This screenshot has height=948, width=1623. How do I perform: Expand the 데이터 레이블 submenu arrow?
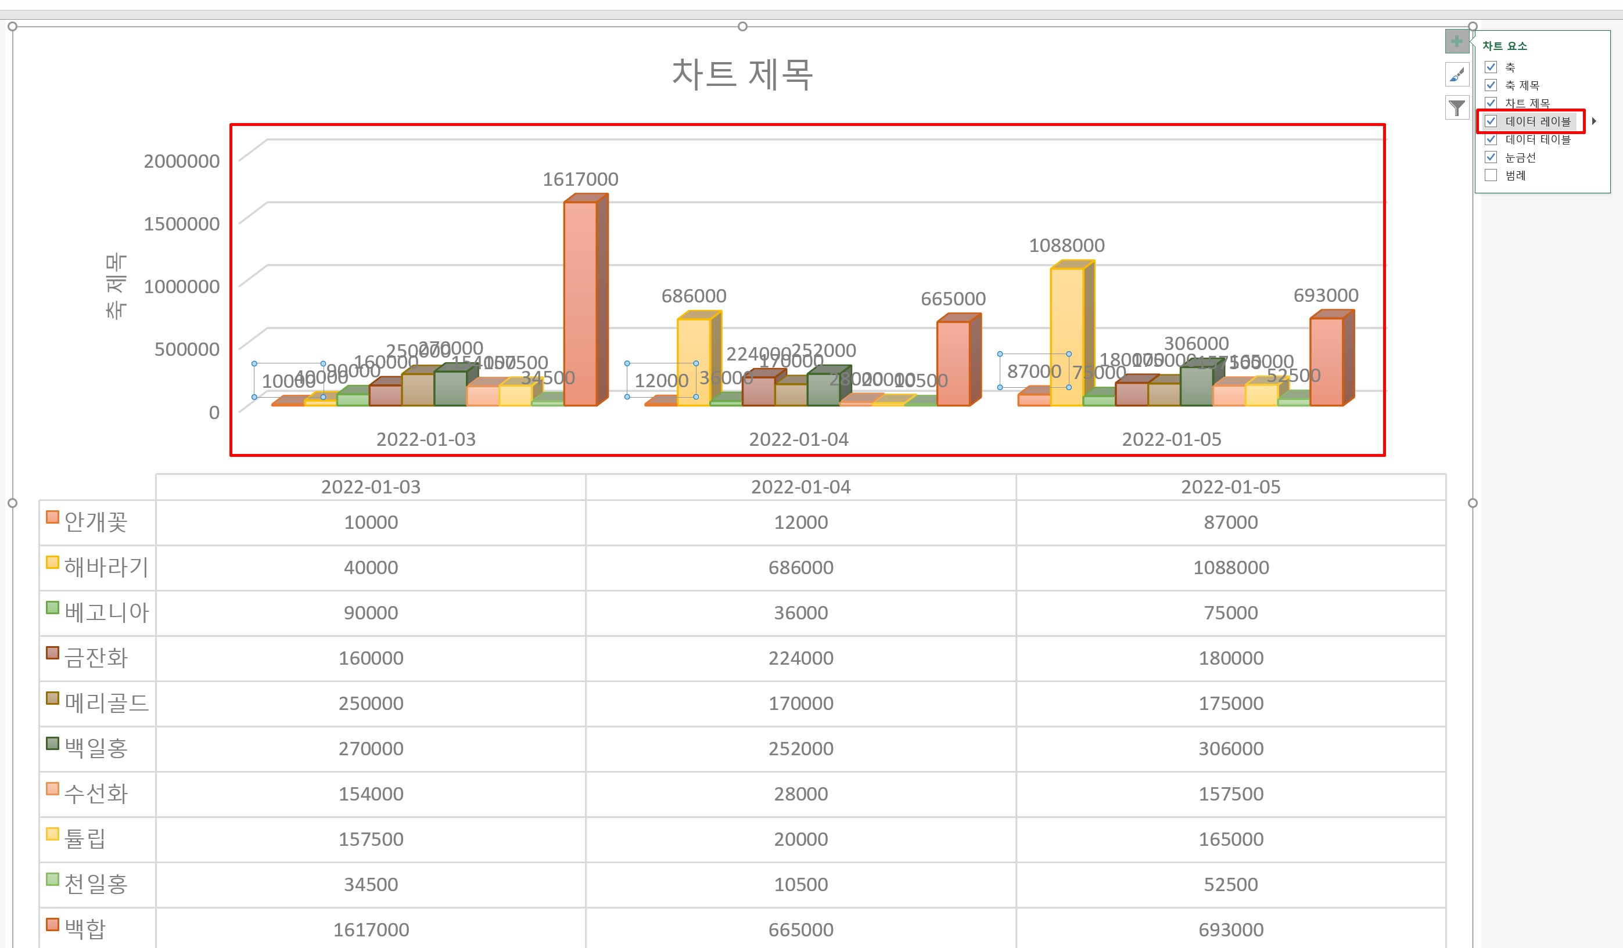tap(1594, 121)
